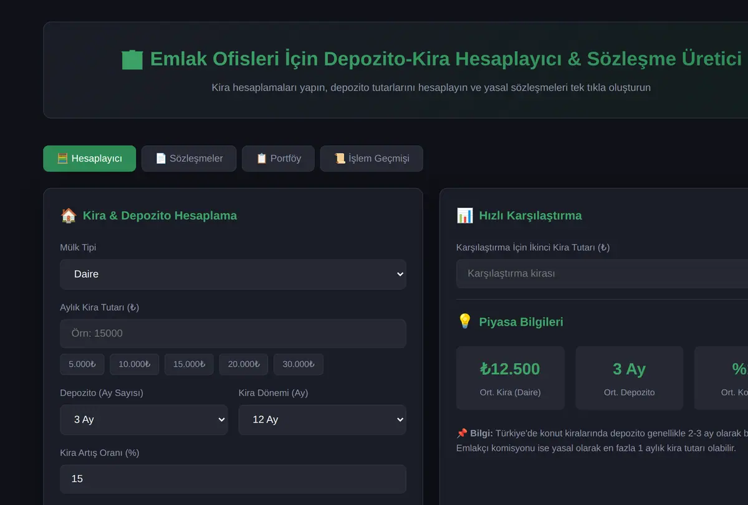
Task: Expand the Depozito (Ay Sayısı) dropdown
Action: point(144,420)
